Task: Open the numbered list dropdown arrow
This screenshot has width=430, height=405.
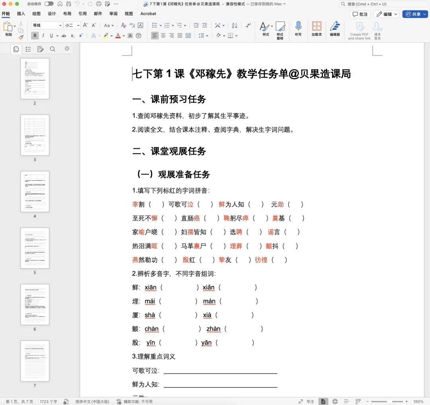Action: (x=173, y=26)
